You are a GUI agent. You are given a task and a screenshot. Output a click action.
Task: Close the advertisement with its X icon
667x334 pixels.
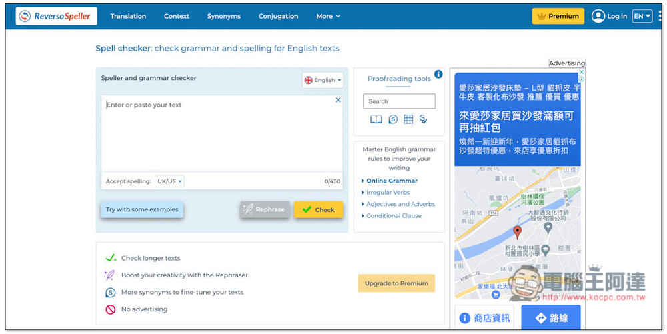click(x=581, y=72)
